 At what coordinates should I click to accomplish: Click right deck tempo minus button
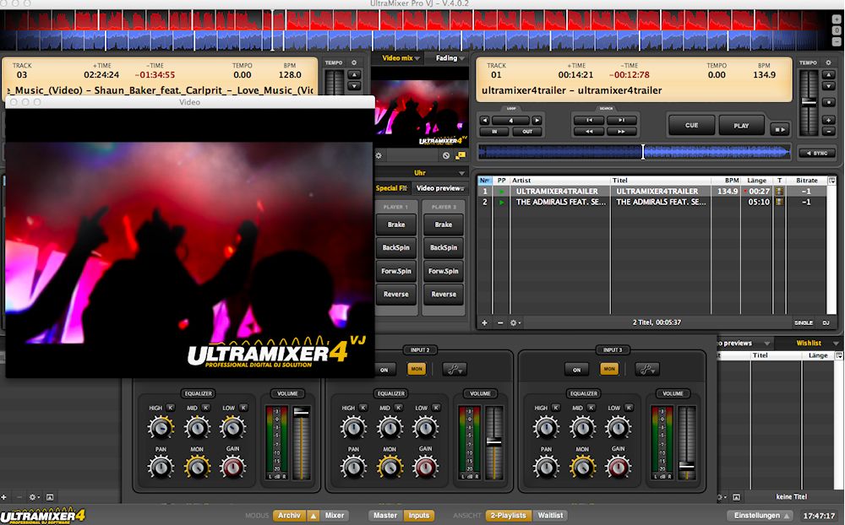tap(828, 132)
